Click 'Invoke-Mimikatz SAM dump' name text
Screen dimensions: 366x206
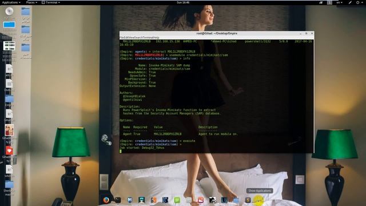pyautogui.click(x=169, y=65)
